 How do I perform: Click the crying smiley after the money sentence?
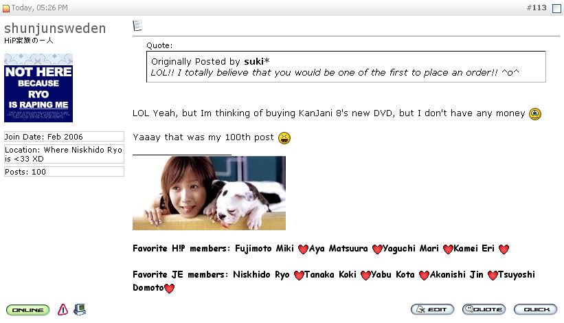(x=535, y=113)
